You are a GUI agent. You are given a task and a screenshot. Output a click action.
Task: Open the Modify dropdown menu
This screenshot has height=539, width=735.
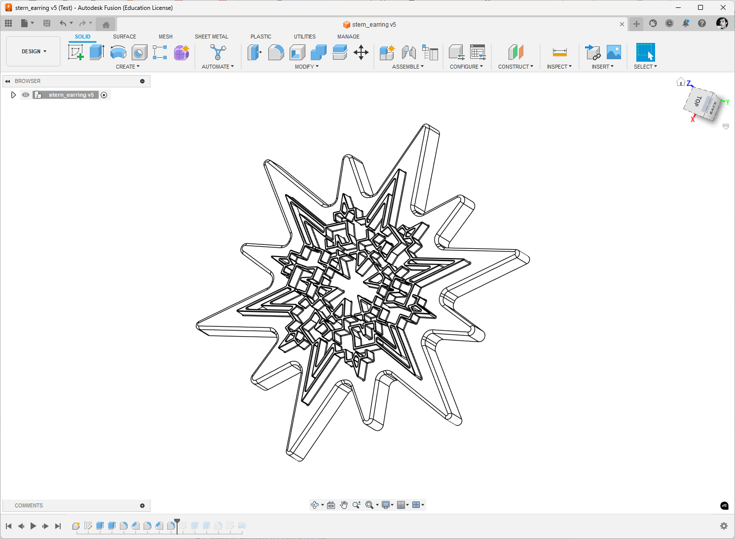tap(307, 67)
